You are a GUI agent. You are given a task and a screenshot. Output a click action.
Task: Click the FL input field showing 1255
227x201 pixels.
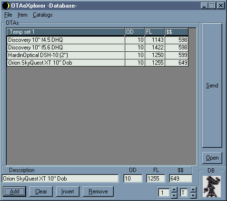156,179
